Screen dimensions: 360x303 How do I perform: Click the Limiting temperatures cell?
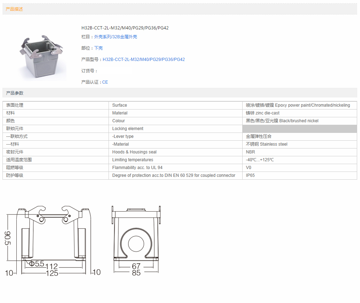(x=133, y=160)
